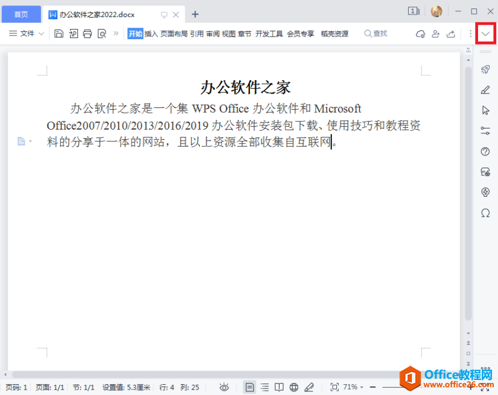This screenshot has height=395, width=498.
Task: Click the Print icon
Action: tap(88, 34)
